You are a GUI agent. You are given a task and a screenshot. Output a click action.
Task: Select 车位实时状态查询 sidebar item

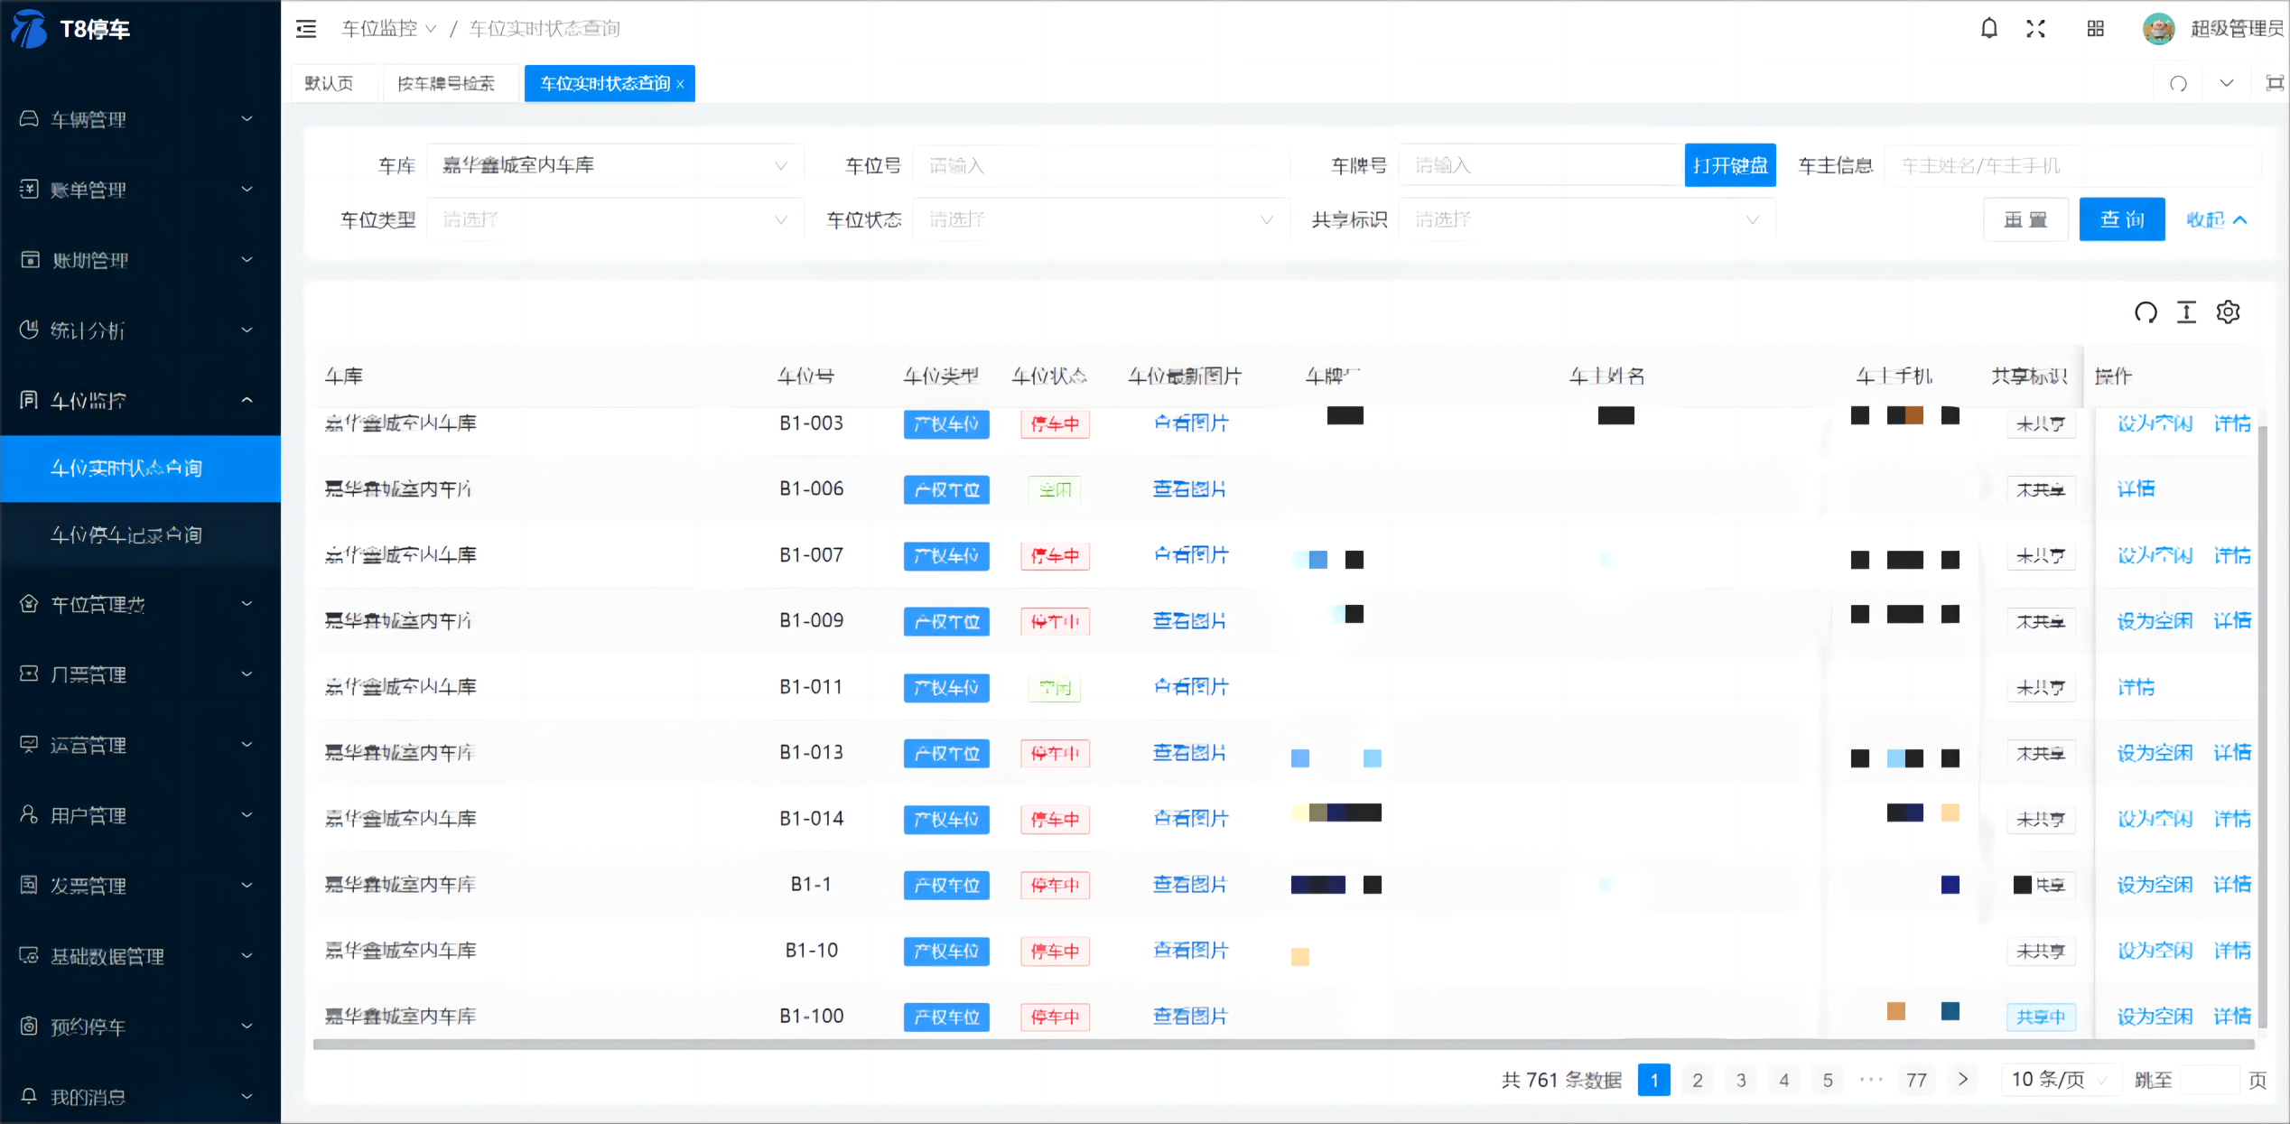click(x=140, y=469)
